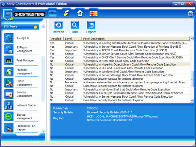Click the sidebar scroll up arrow
The width and height of the screenshot is (196, 147).
[x=43, y=26]
